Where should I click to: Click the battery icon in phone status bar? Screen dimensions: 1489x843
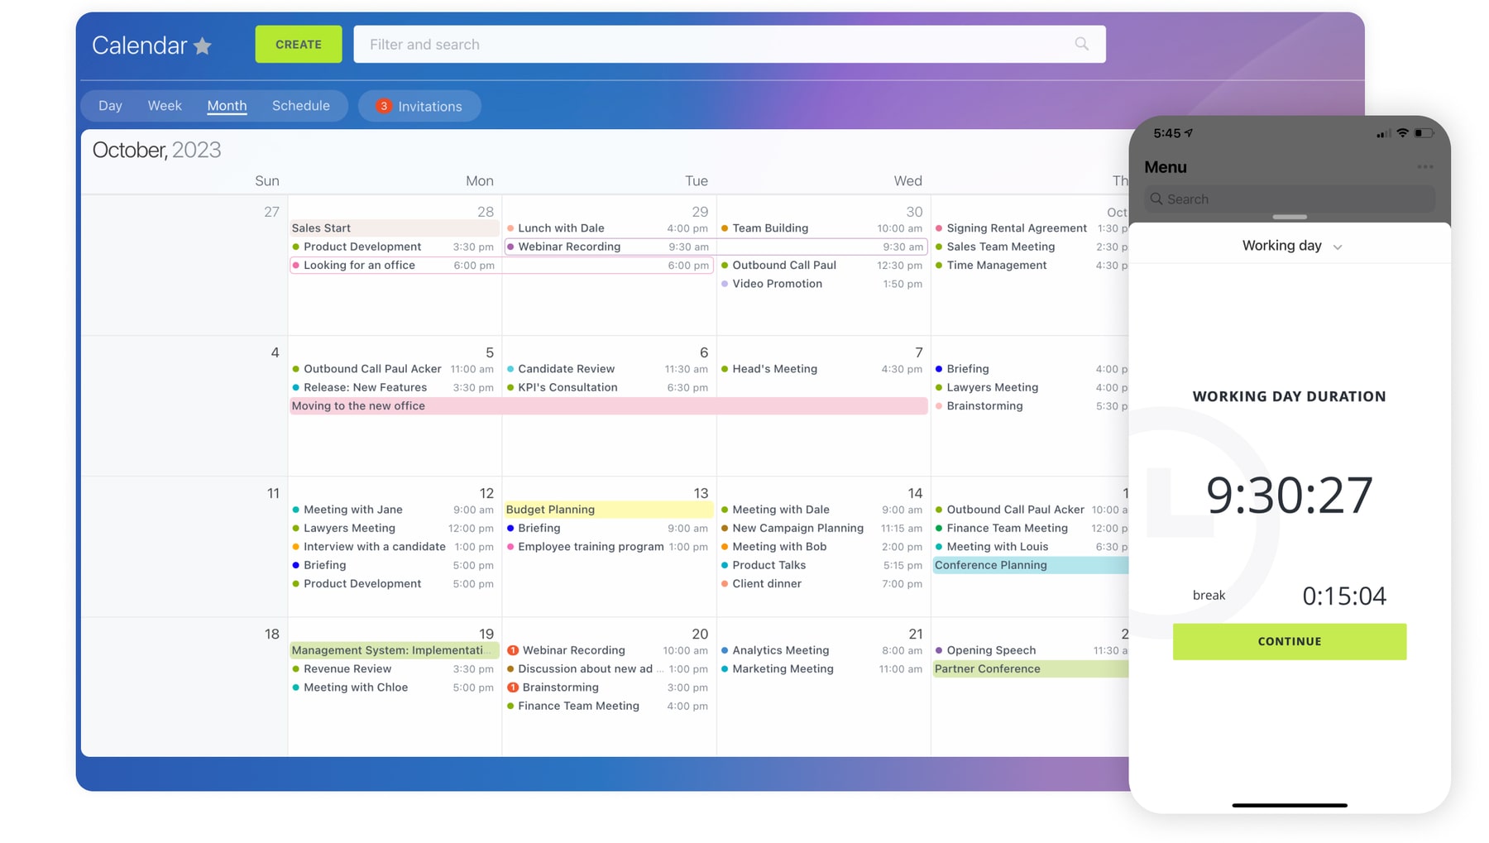pyautogui.click(x=1423, y=133)
